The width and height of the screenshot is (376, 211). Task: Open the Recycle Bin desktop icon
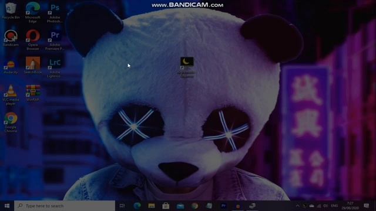pos(11,11)
